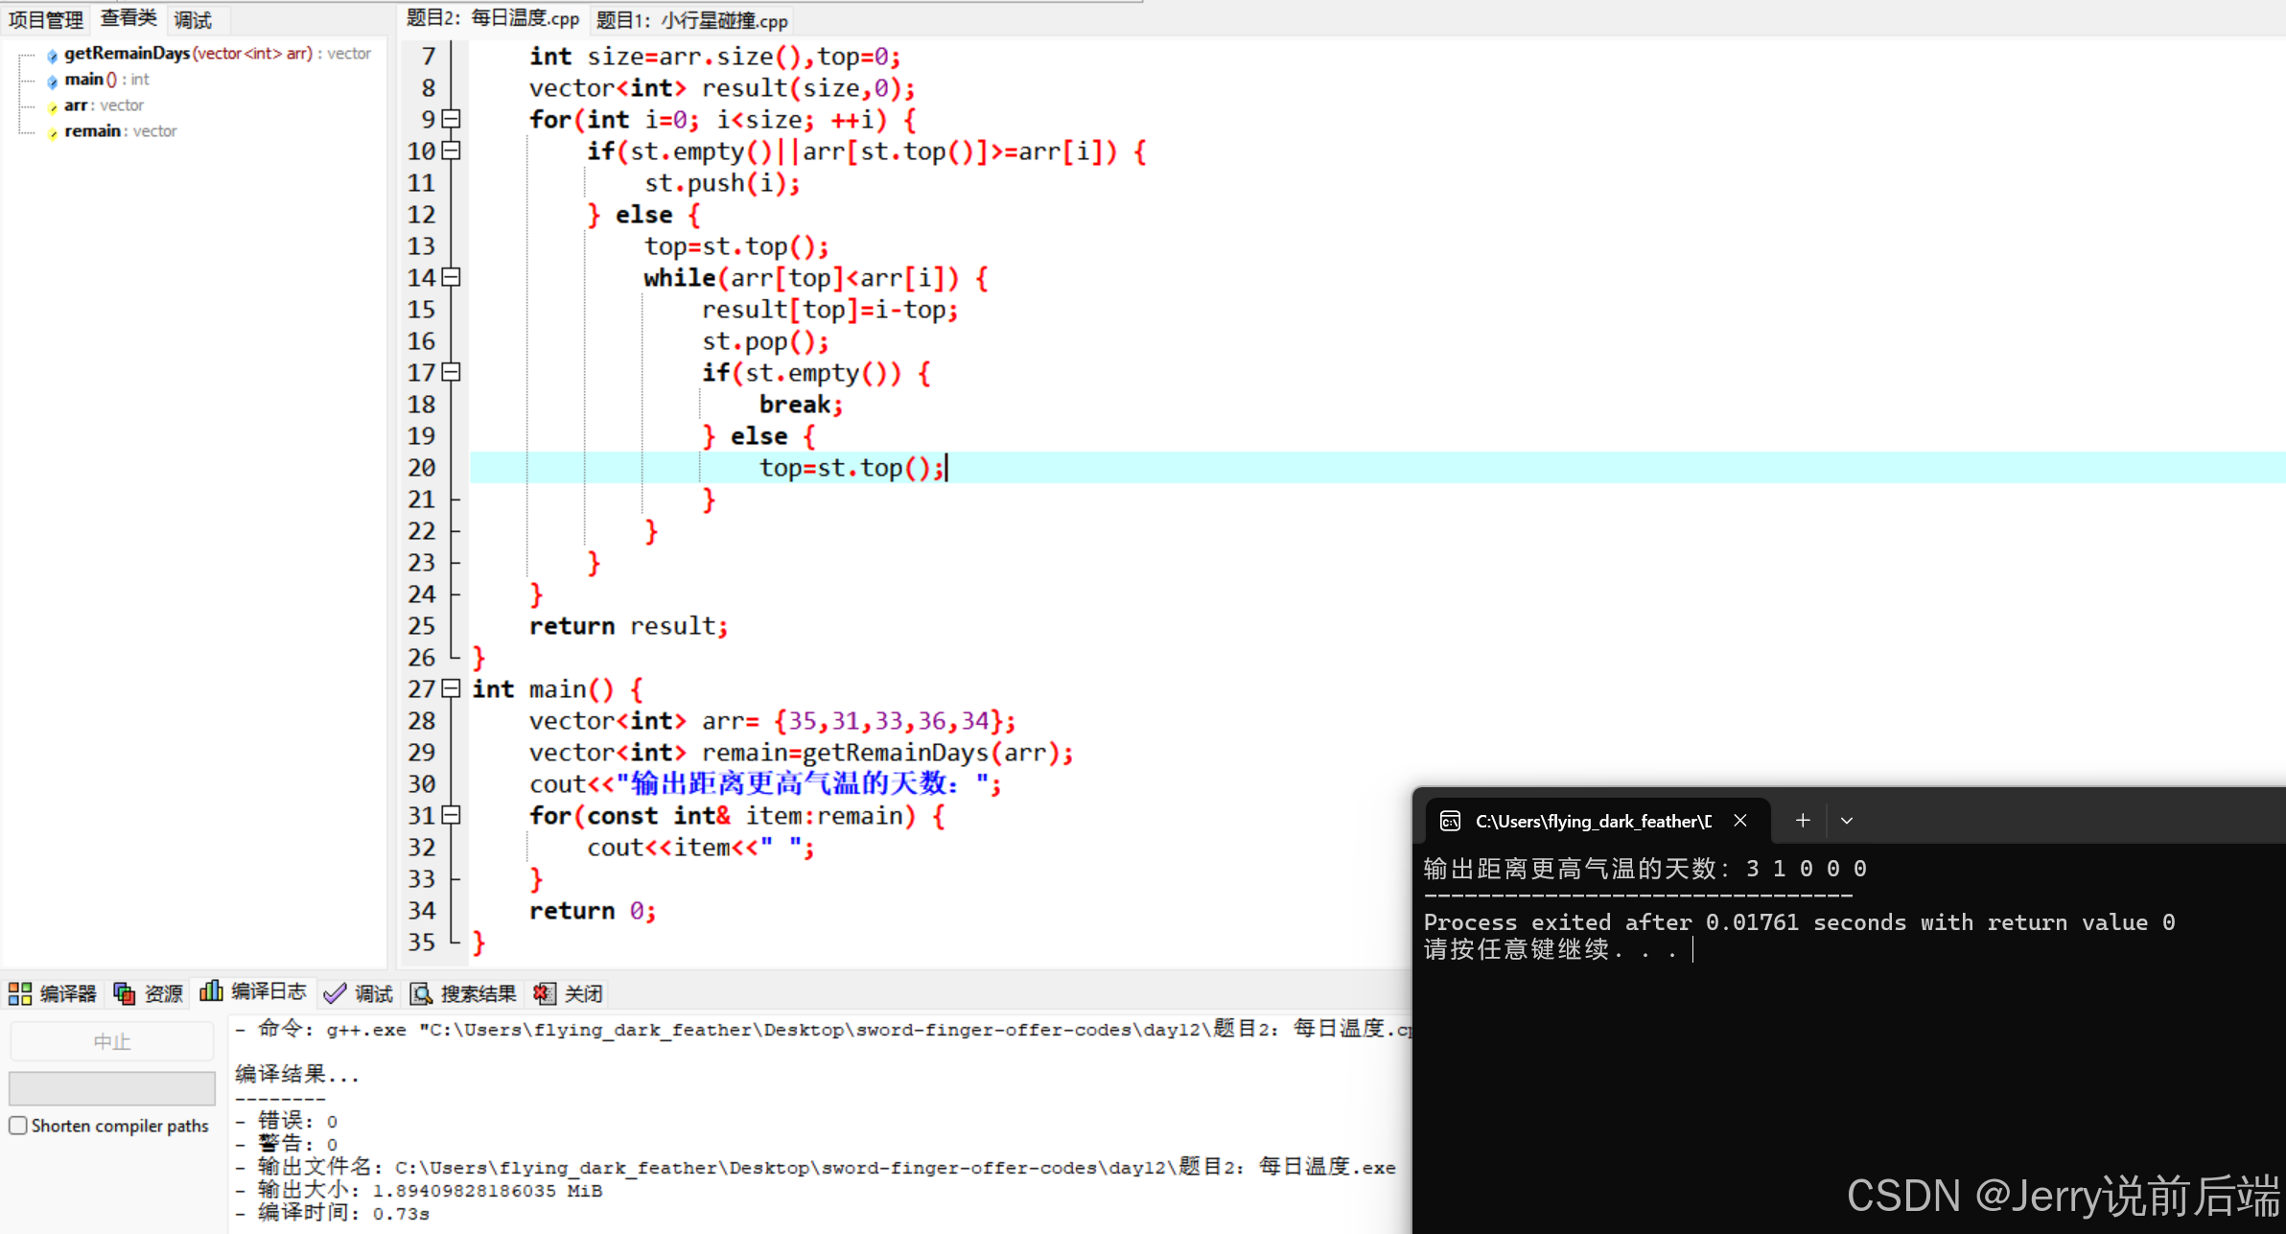
Task: Click the compiler tab grid icon
Action: pos(20,994)
